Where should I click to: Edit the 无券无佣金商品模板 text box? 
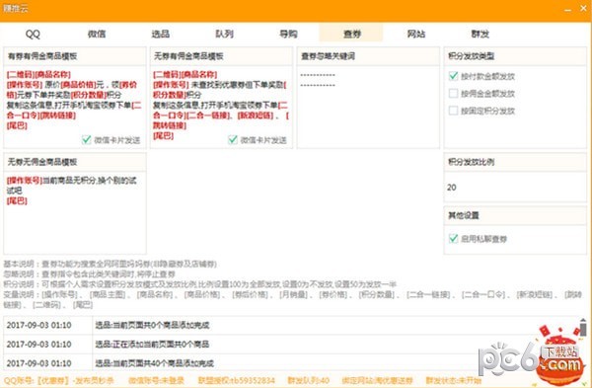pos(75,212)
